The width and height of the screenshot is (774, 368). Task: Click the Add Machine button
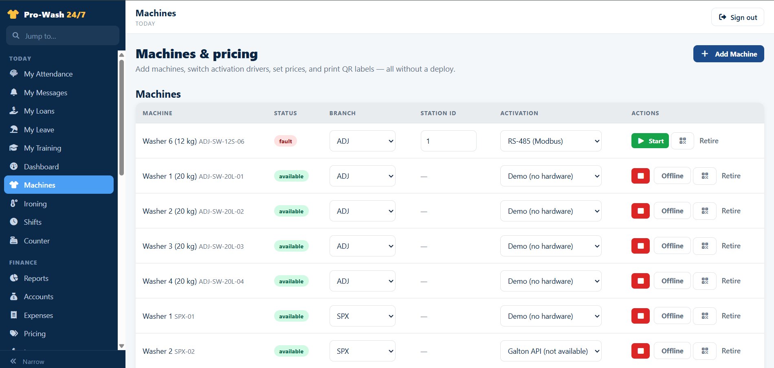[728, 54]
